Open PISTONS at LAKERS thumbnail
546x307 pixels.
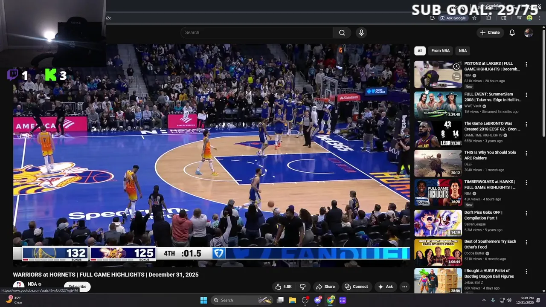point(438,75)
